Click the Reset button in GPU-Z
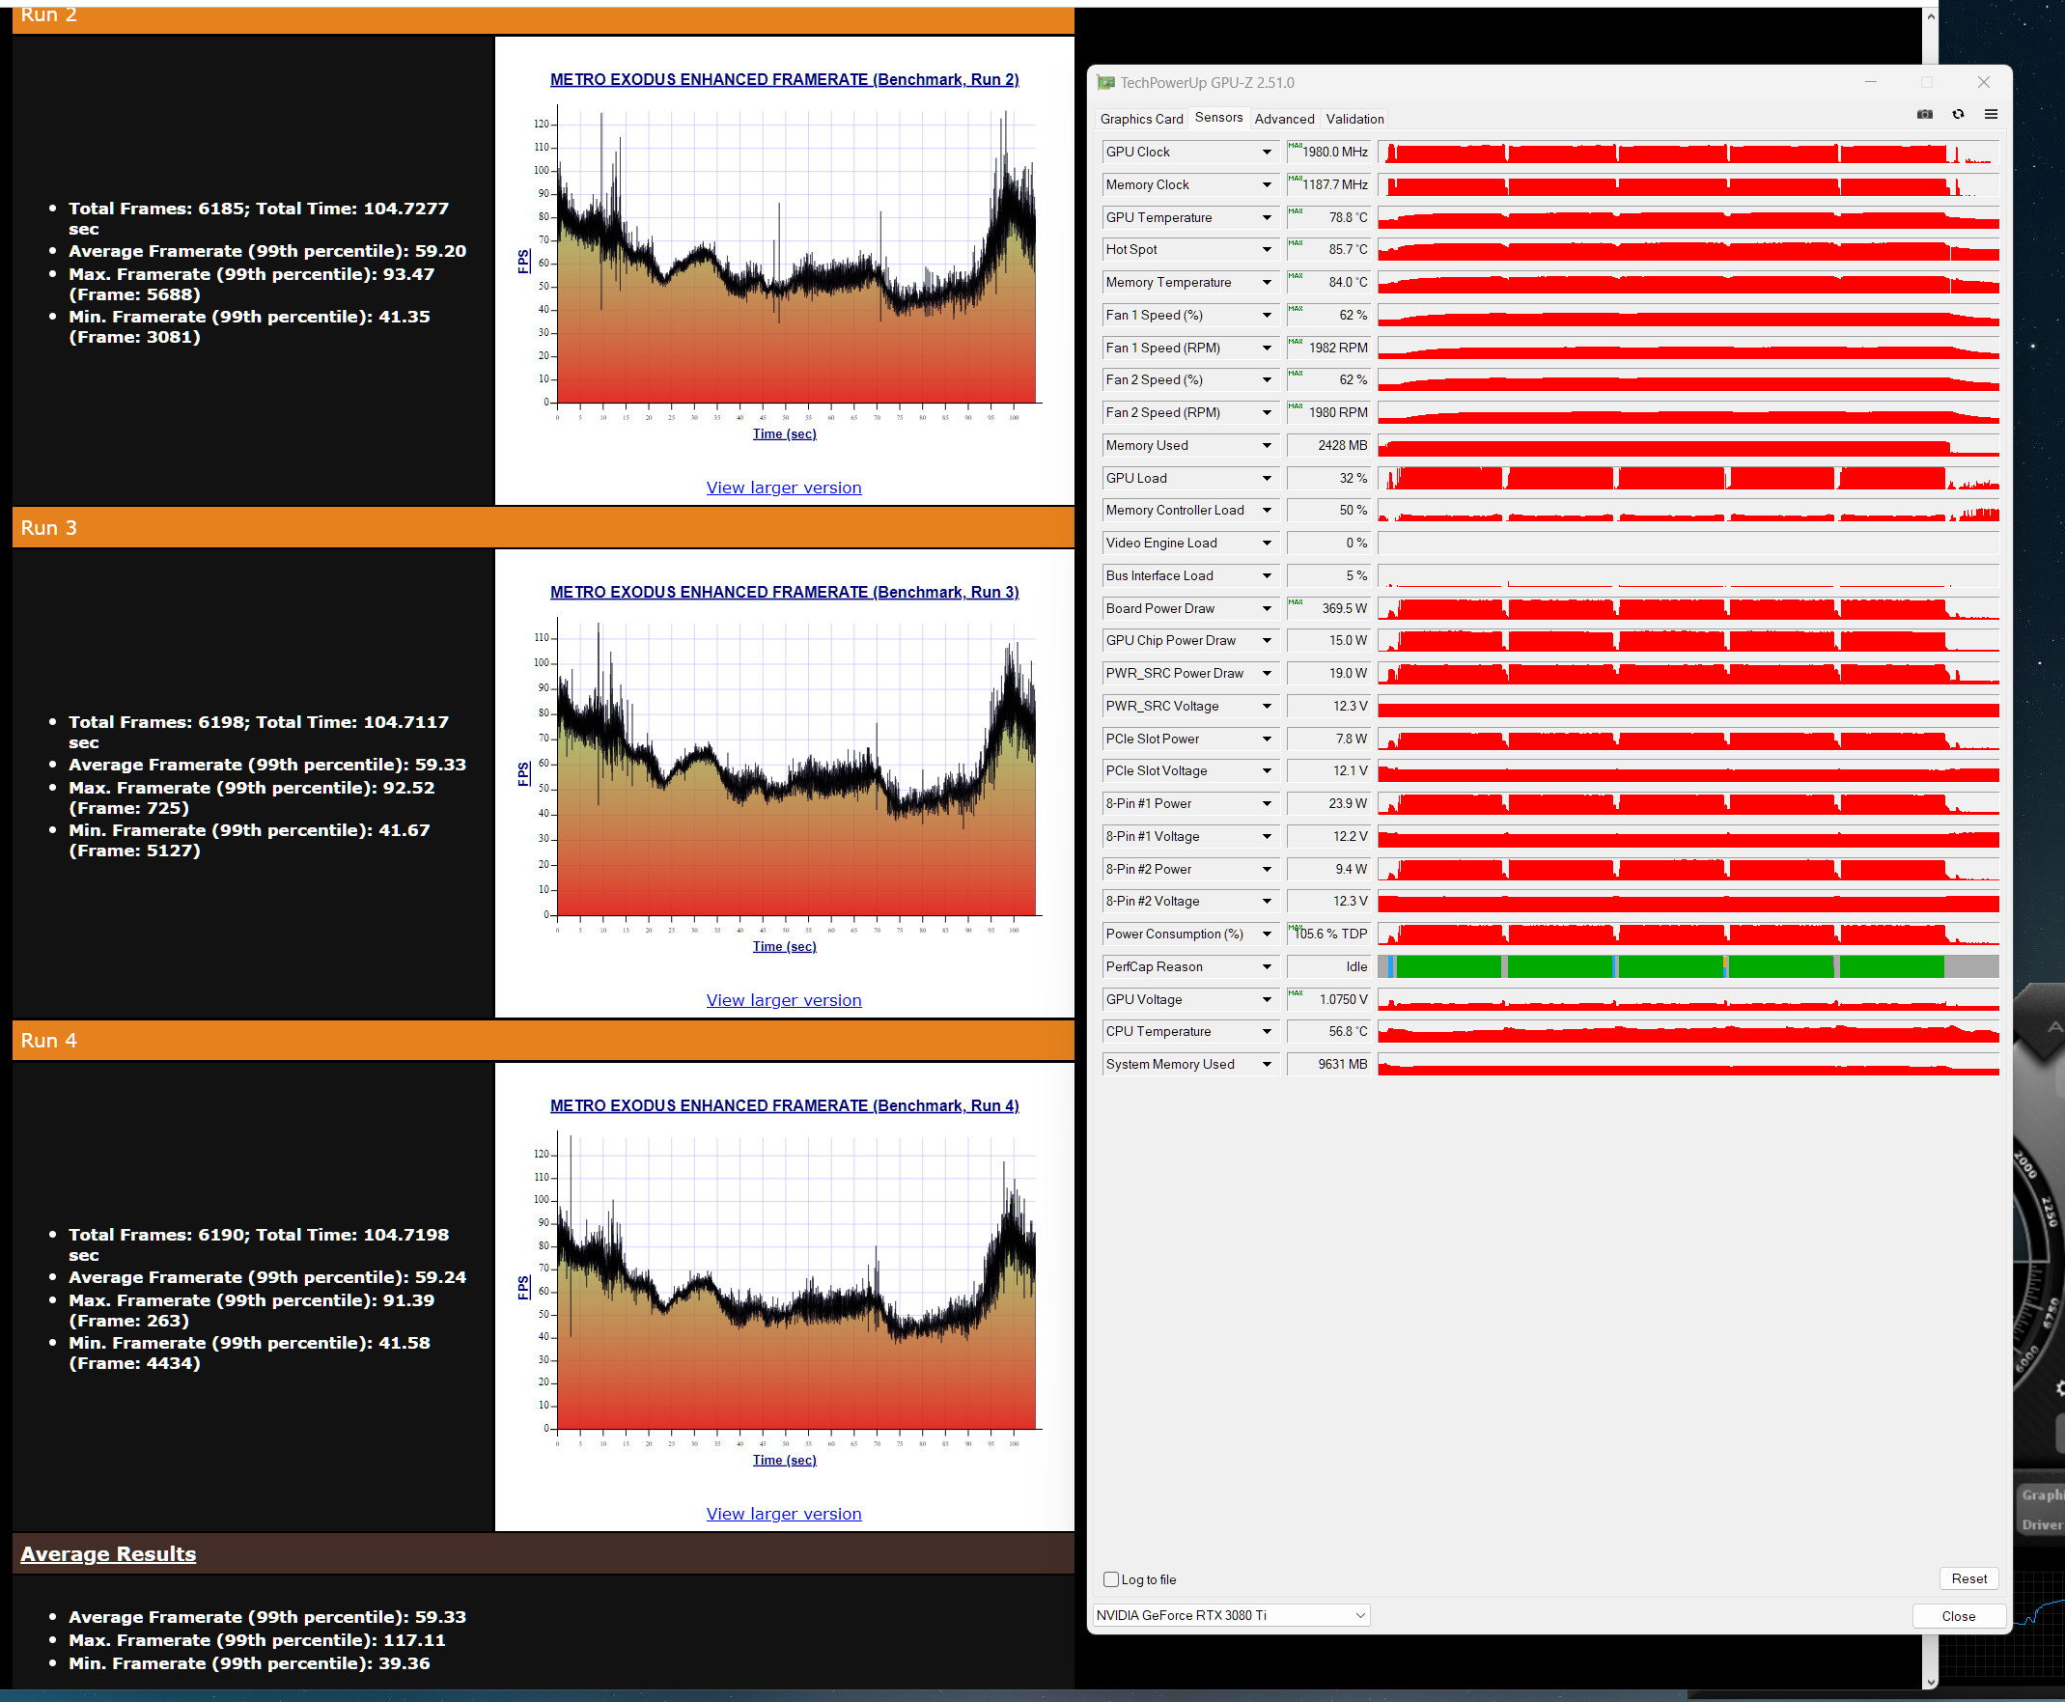 pos(1967,1578)
